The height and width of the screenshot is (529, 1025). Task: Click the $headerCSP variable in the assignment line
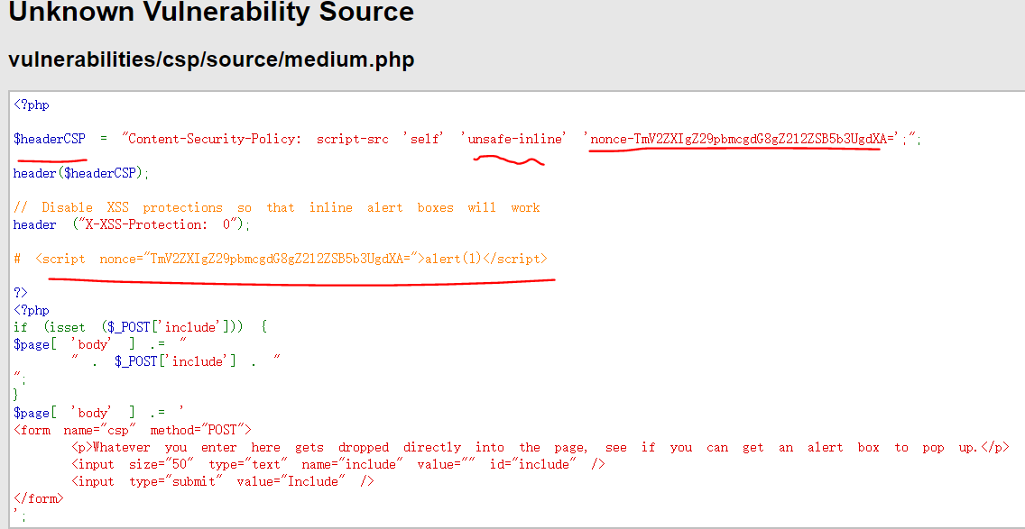click(x=49, y=139)
